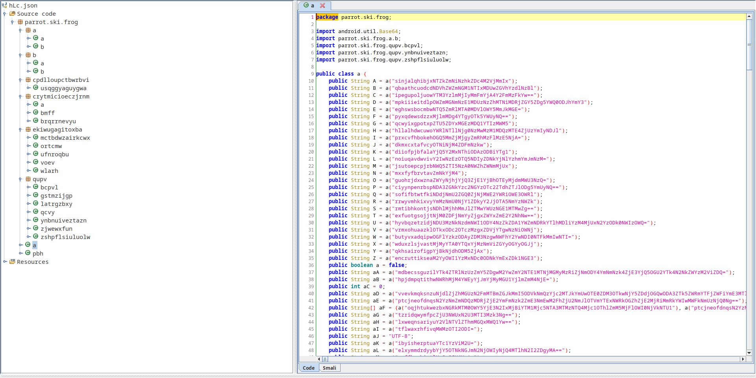Click the vertical scrollbar down arrow
The height and width of the screenshot is (378, 756).
(x=749, y=352)
